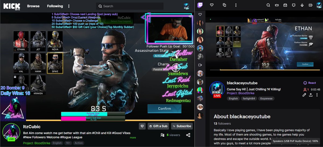The image size is (323, 147).
Task: Select the English tag on the Twitch channel
Action: click(x=233, y=99)
